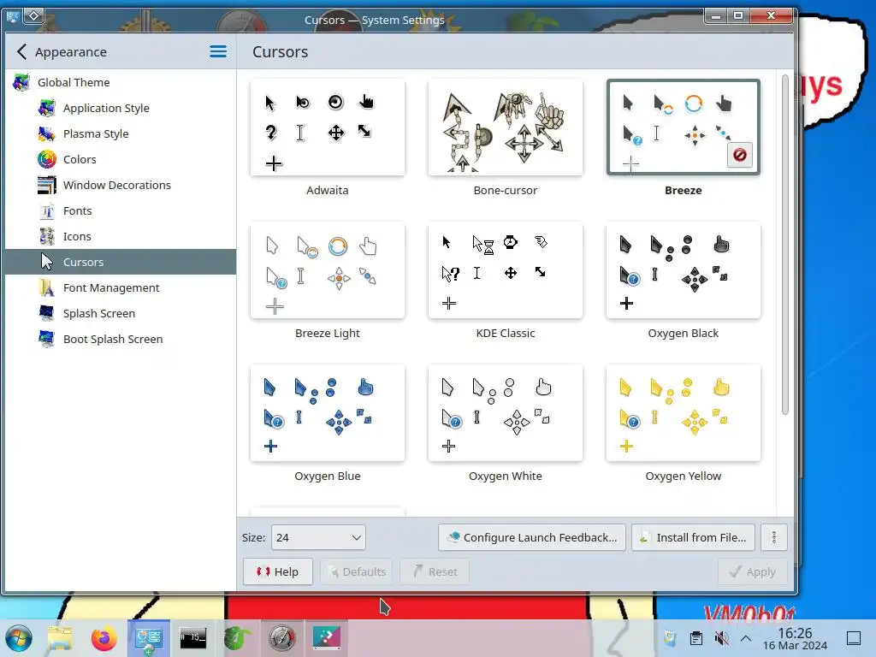Click the show desktop button in tray
Image resolution: width=876 pixels, height=657 pixels.
tap(854, 638)
